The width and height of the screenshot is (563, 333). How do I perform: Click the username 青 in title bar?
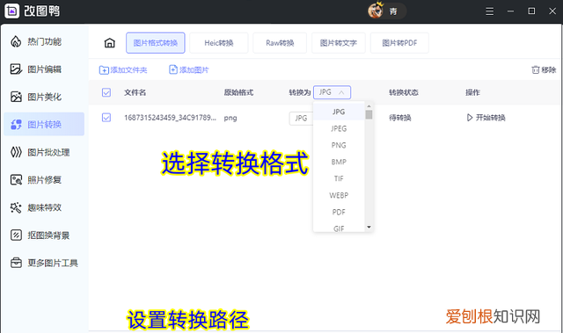pyautogui.click(x=393, y=11)
